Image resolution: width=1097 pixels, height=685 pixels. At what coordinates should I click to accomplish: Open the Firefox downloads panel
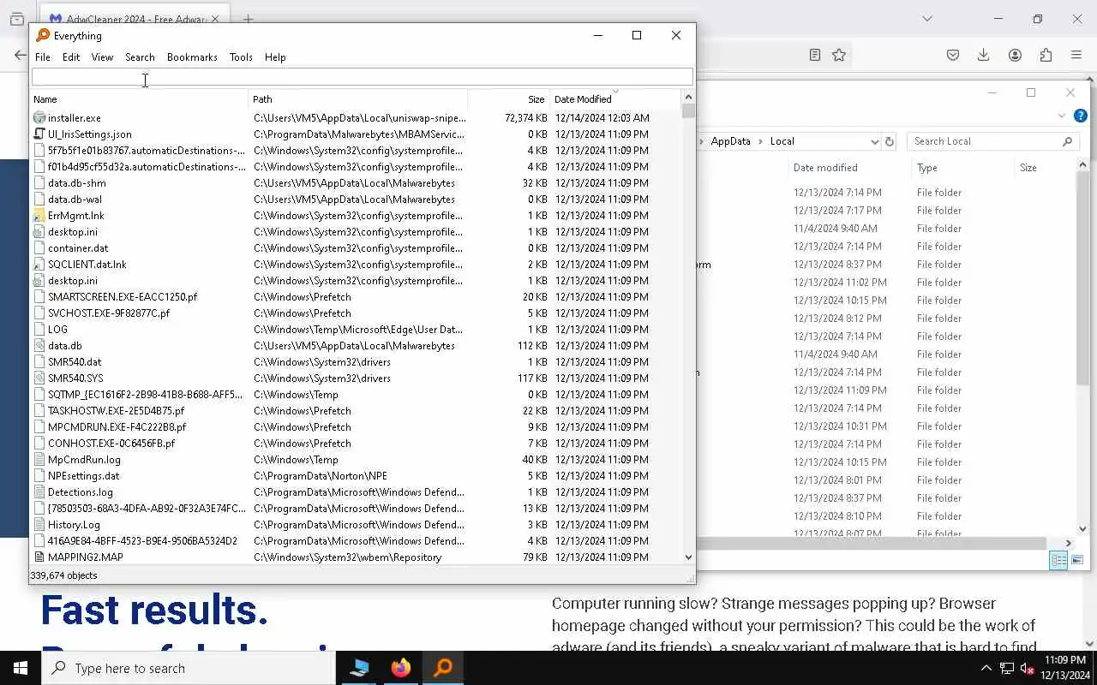pos(984,55)
